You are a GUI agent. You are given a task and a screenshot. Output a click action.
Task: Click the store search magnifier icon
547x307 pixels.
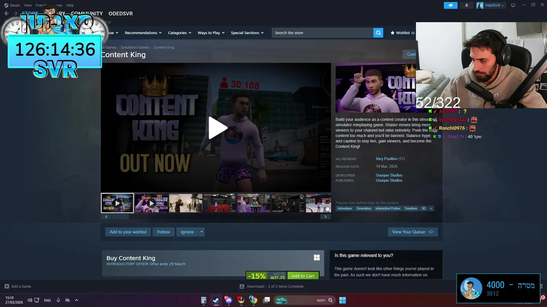(378, 33)
